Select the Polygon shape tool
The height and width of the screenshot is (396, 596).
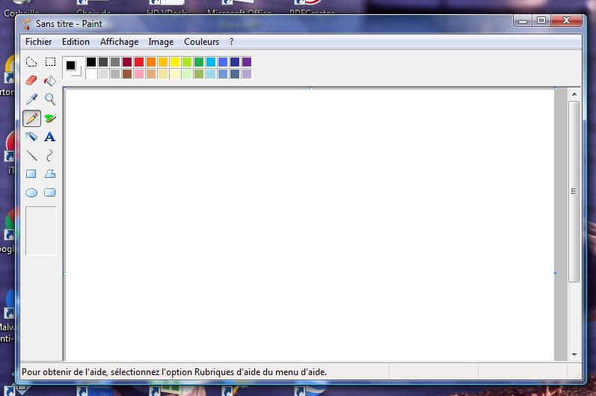point(50,174)
